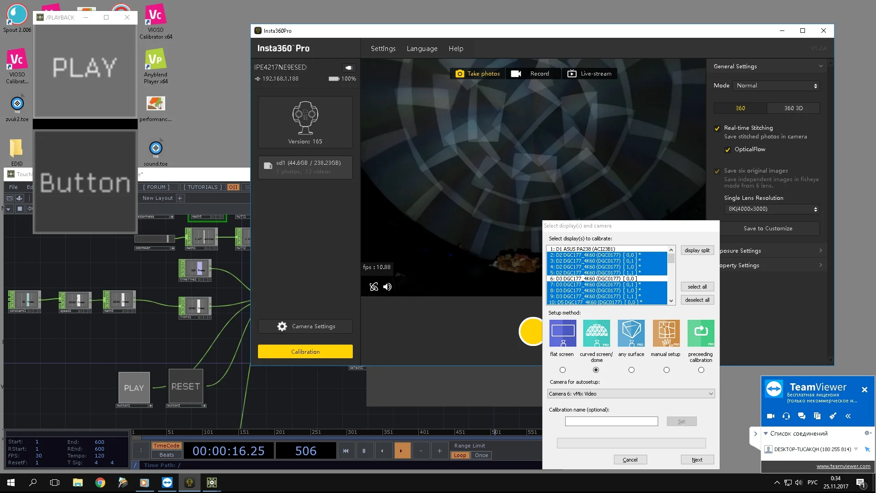The width and height of the screenshot is (876, 493).
Task: Click the sd1 storage card icon
Action: coord(268,166)
